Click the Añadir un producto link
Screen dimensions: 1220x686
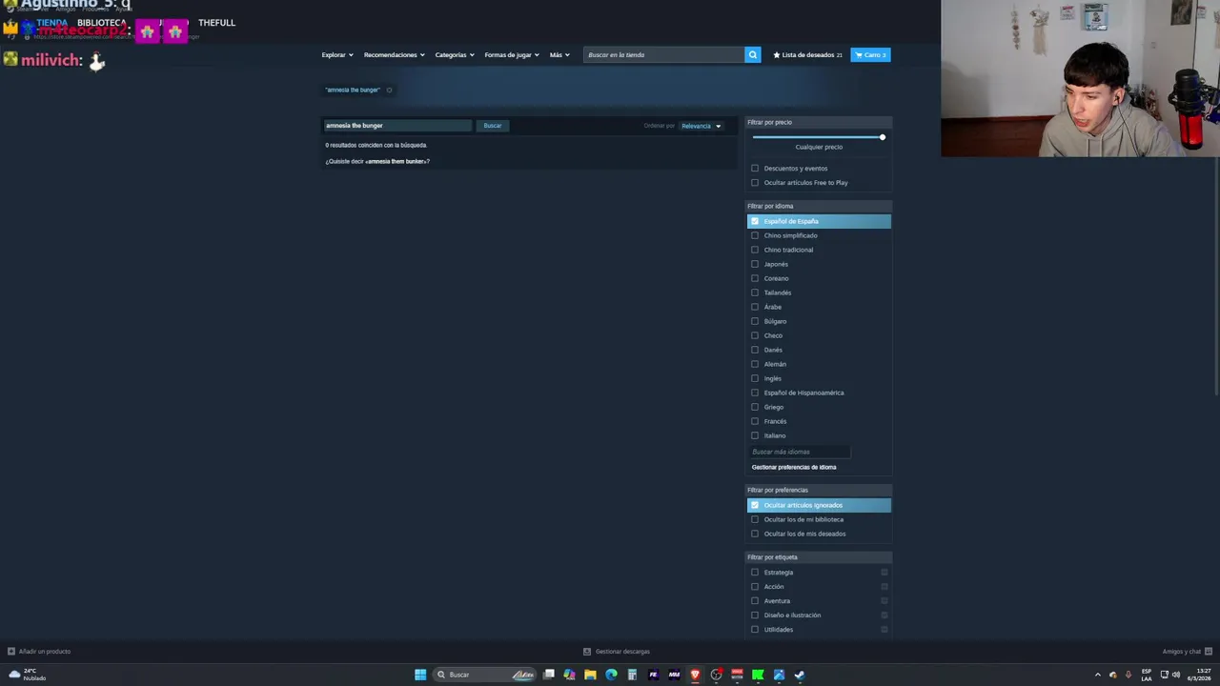45,652
